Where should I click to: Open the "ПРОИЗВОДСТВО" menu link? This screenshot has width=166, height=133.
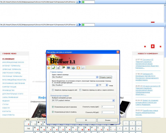coord(8,90)
